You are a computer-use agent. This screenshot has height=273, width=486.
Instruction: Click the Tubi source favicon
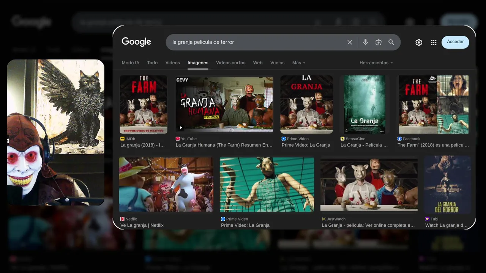[x=427, y=219]
